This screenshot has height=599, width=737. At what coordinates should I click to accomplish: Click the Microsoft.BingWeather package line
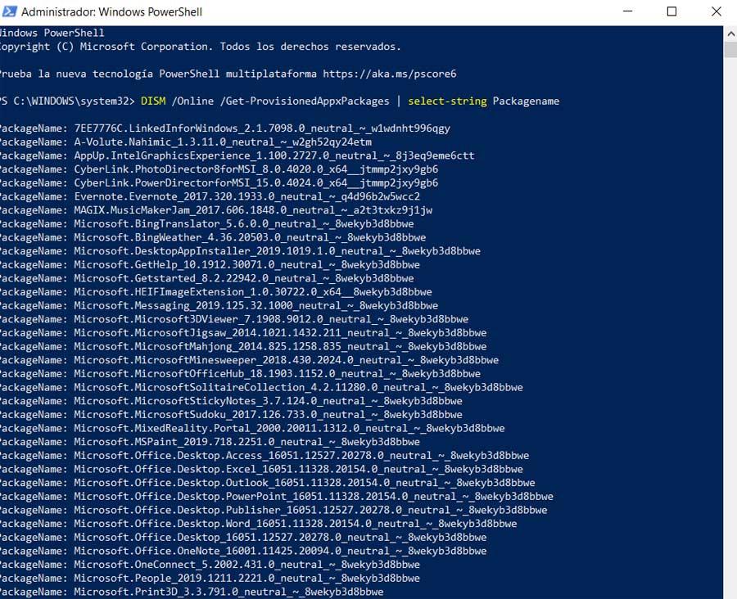[213, 237]
